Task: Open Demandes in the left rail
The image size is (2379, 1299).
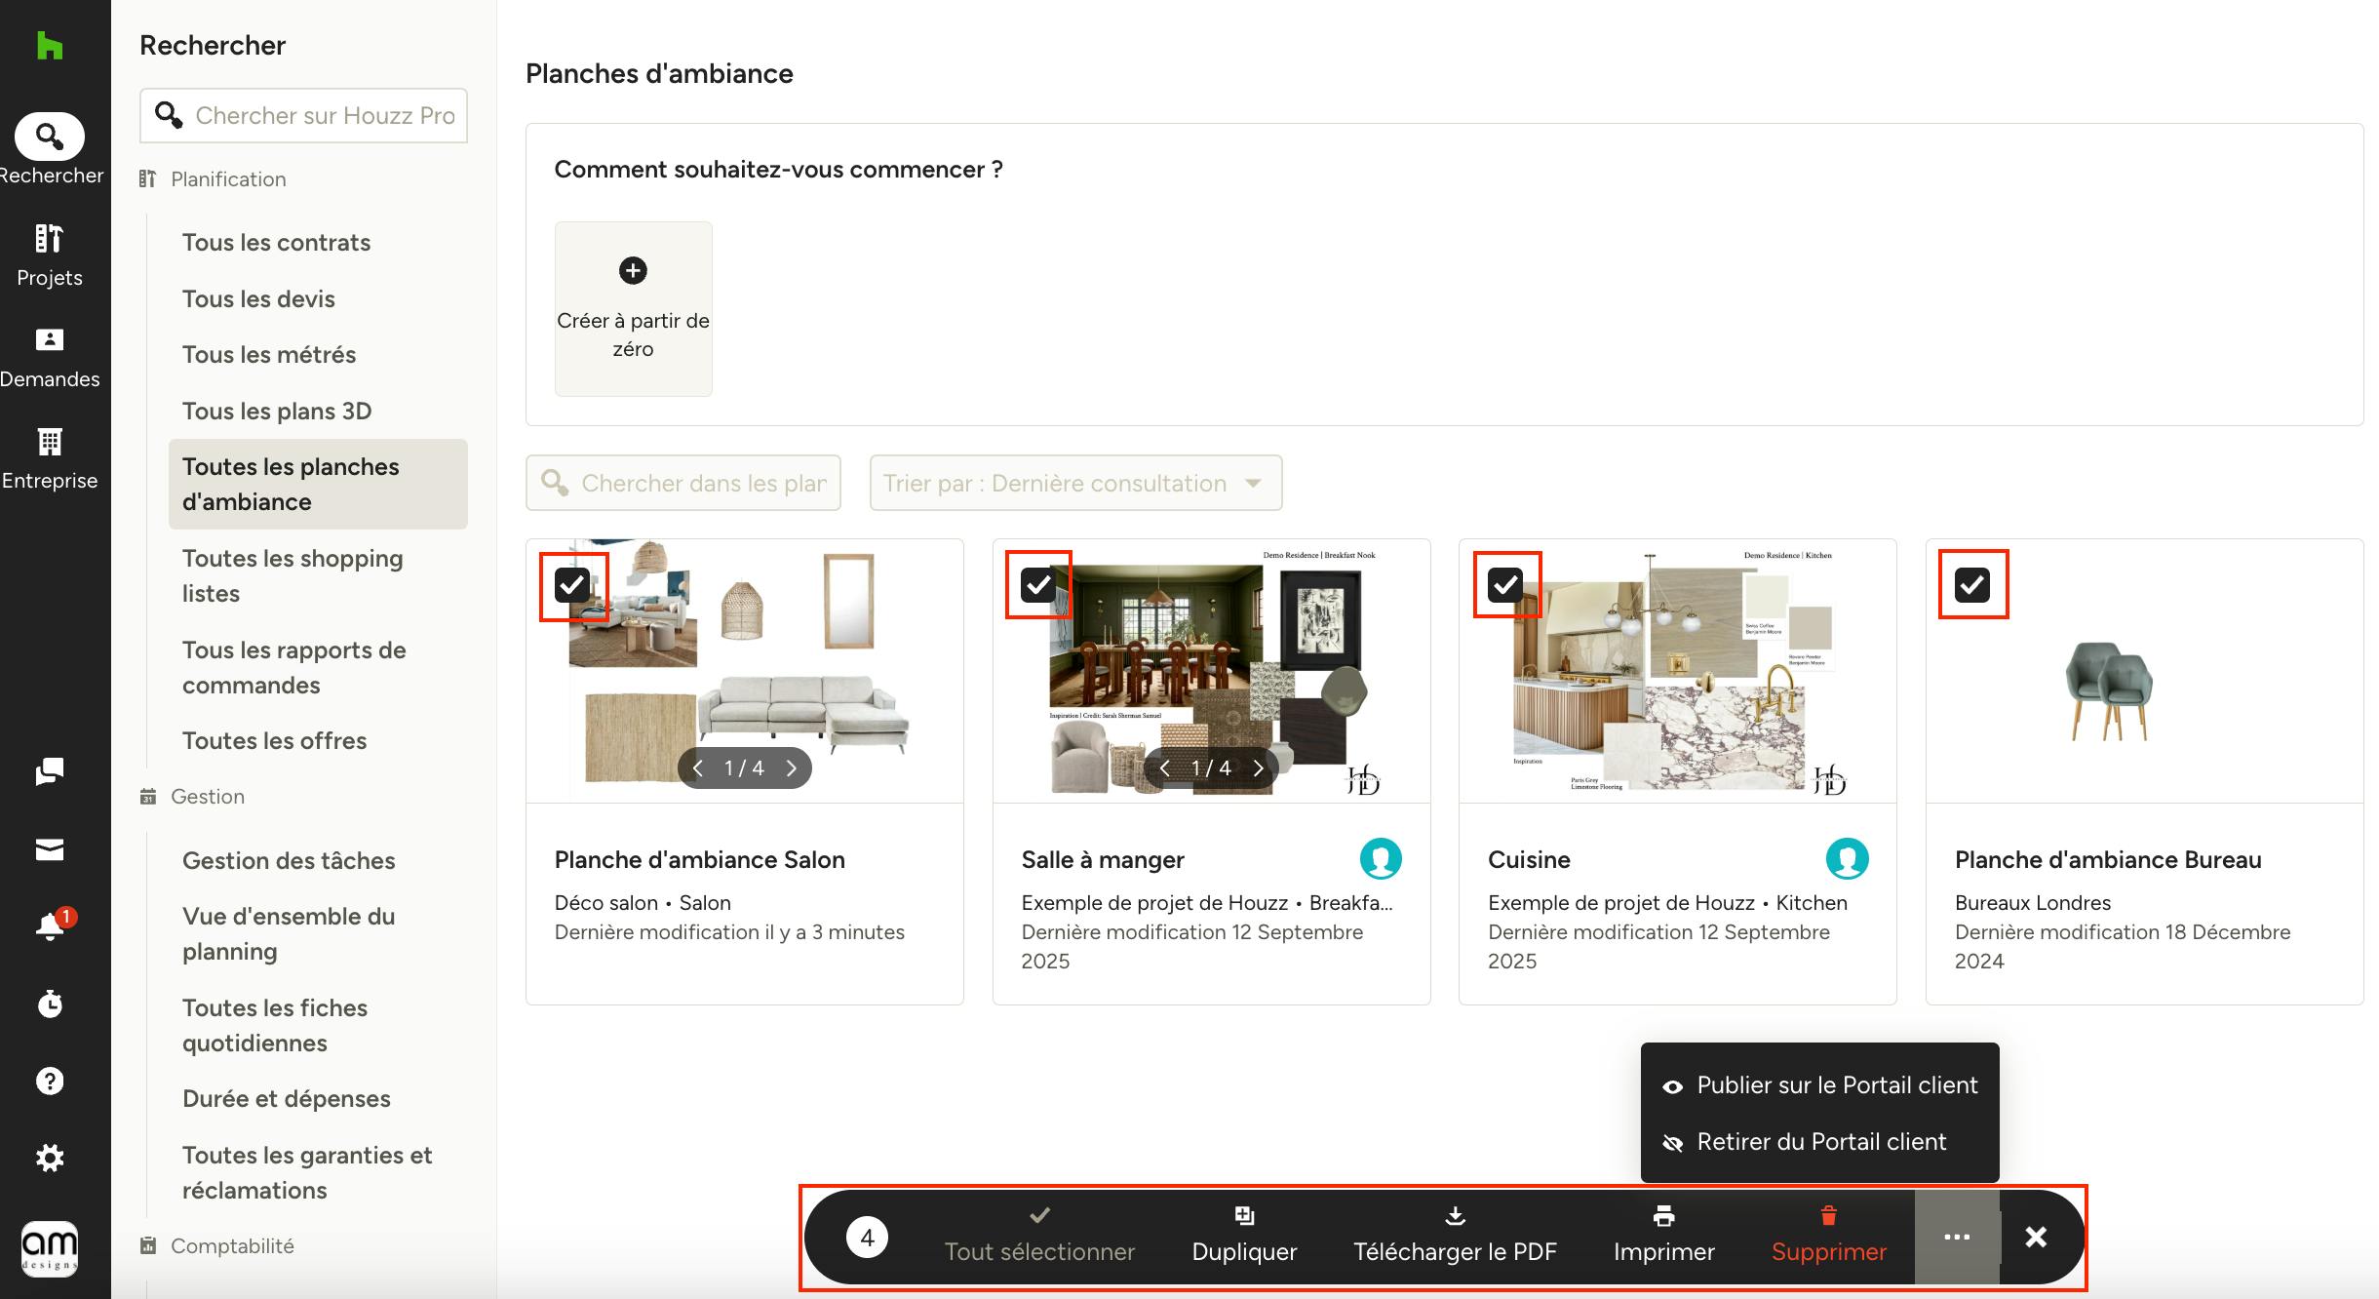Action: click(x=50, y=357)
